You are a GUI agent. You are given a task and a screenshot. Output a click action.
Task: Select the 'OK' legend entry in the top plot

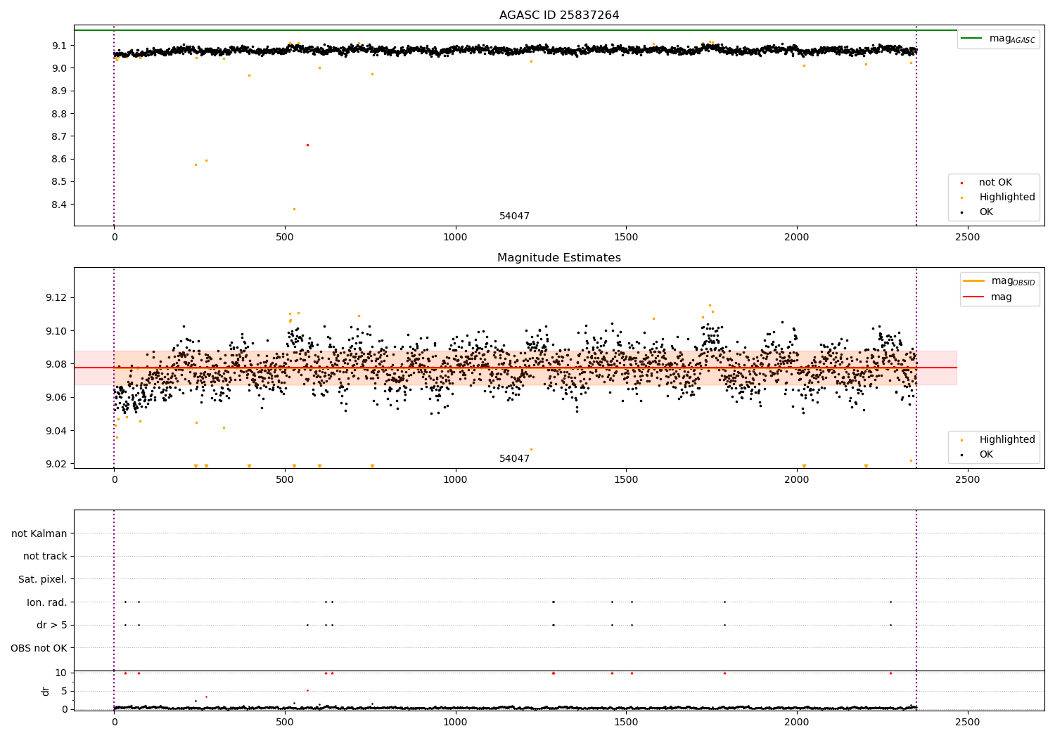(x=986, y=212)
